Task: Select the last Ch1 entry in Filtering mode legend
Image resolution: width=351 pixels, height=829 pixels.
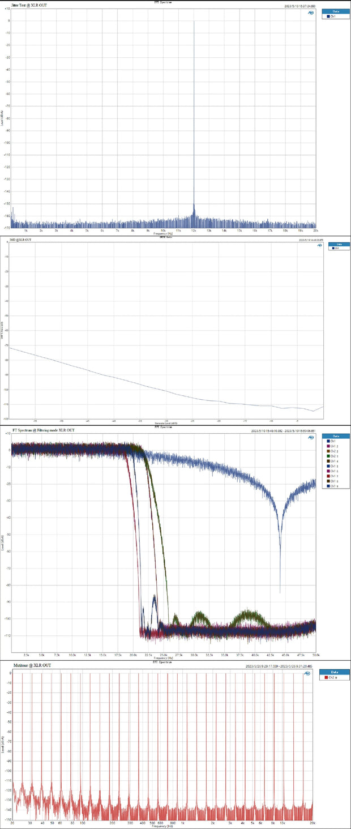Action: 332,486
